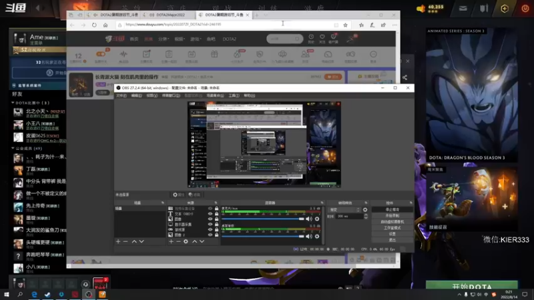Viewport: 534px width, 300px height.
Task: Open OBS Studio Mode button
Action: [x=392, y=228]
